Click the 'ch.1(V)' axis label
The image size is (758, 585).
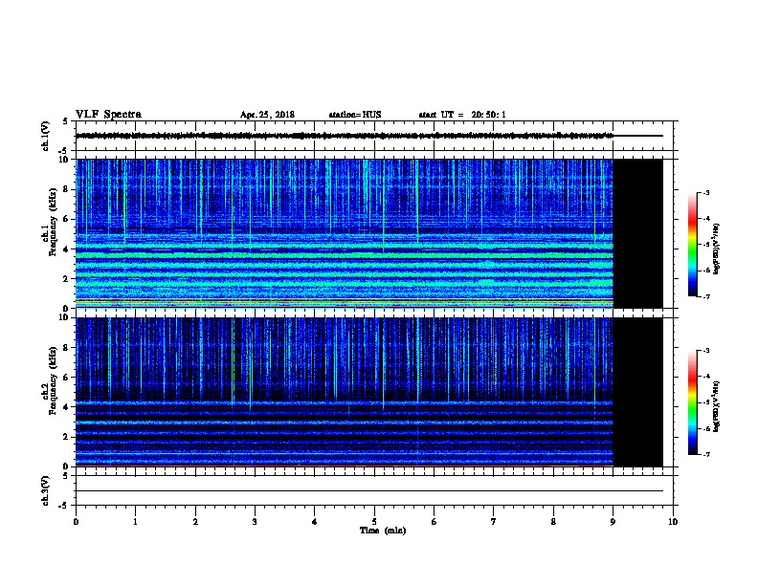pos(45,136)
